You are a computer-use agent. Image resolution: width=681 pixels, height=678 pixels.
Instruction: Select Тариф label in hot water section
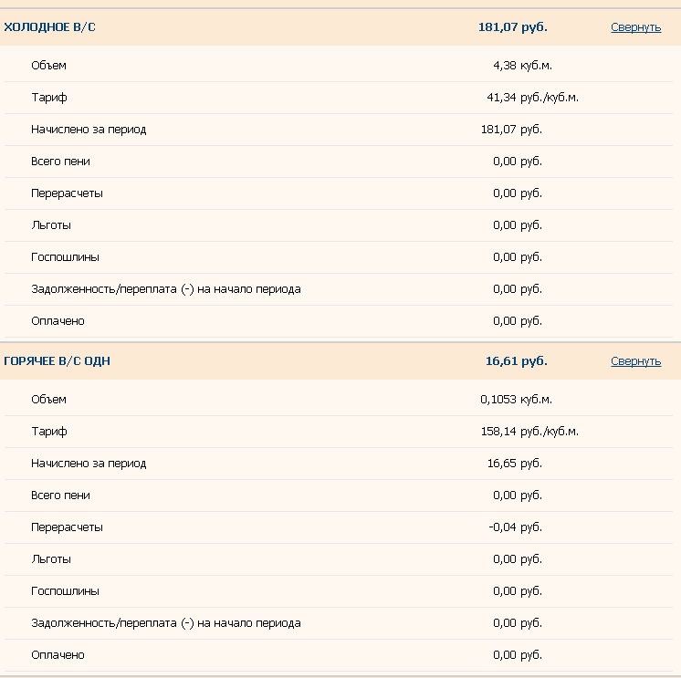tap(49, 432)
